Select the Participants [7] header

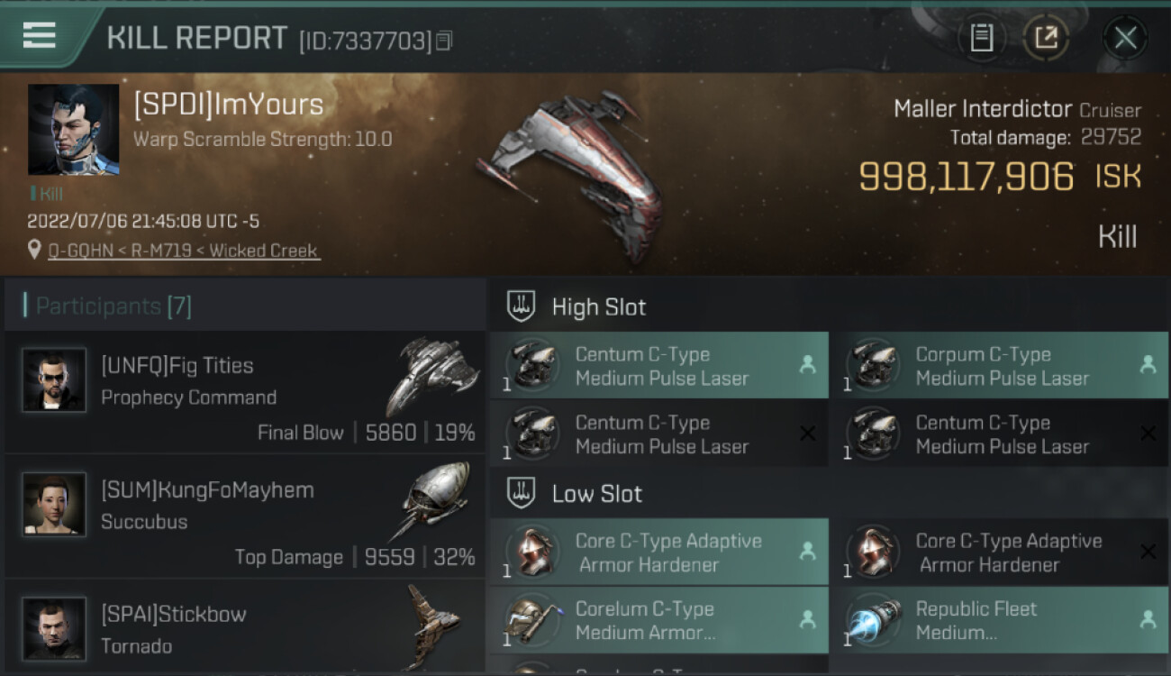coord(113,306)
